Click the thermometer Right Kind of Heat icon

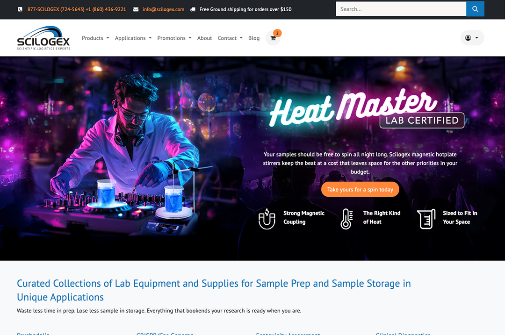(x=346, y=219)
